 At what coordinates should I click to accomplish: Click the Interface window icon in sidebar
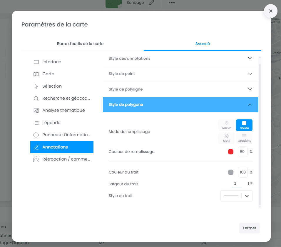click(x=36, y=62)
